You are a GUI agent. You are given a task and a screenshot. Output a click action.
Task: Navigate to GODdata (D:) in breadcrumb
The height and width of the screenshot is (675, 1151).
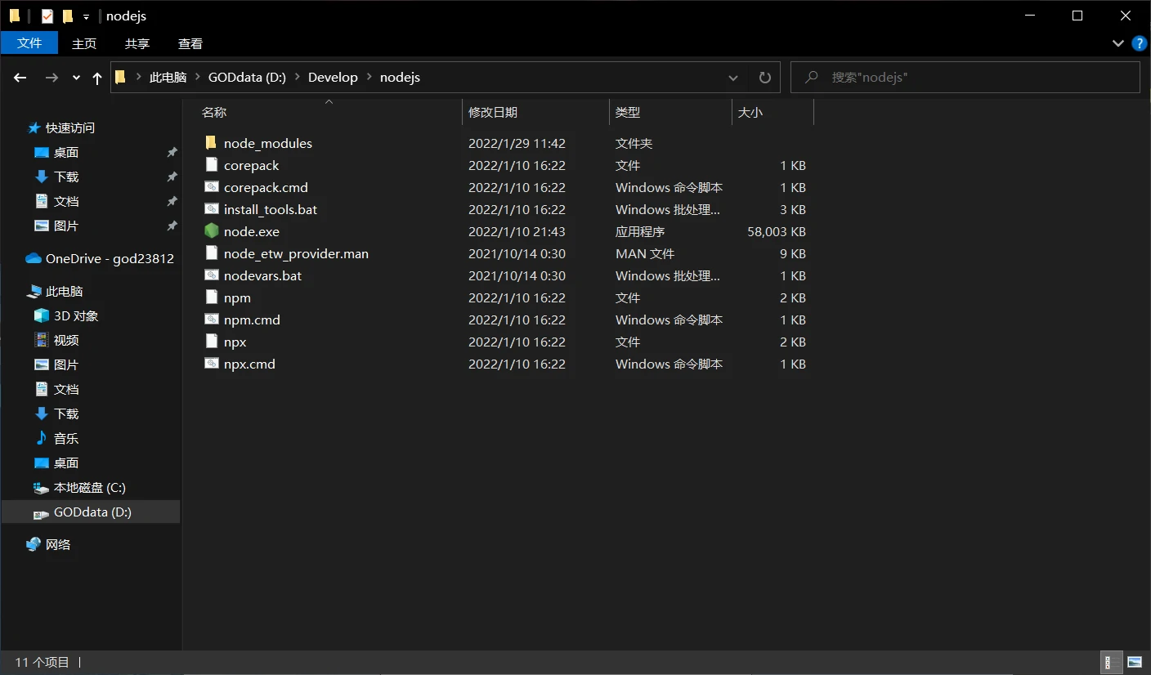pos(247,78)
